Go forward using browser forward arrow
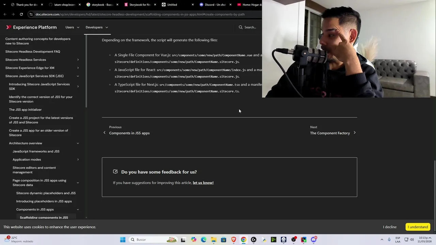Screen dimensions: 436x245 (x=13, y=14)
